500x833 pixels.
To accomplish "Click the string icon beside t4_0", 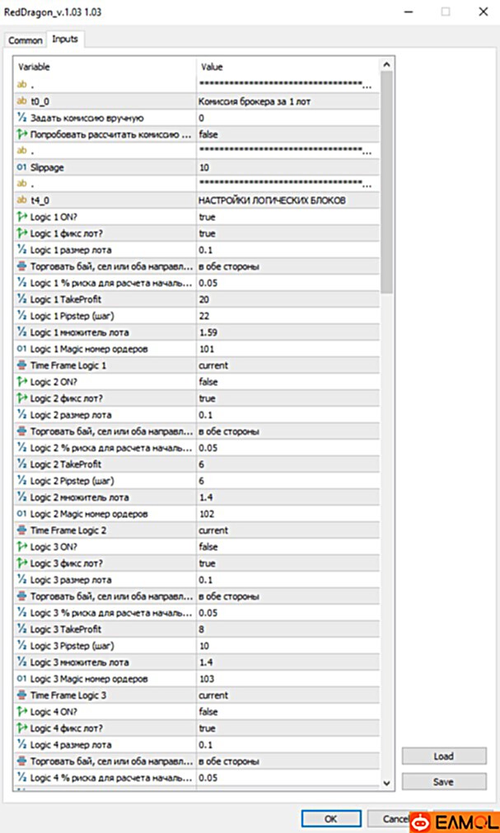I will pyautogui.click(x=21, y=200).
